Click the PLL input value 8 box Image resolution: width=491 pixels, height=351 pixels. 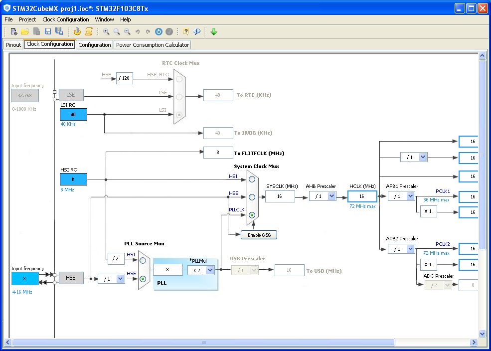click(167, 270)
